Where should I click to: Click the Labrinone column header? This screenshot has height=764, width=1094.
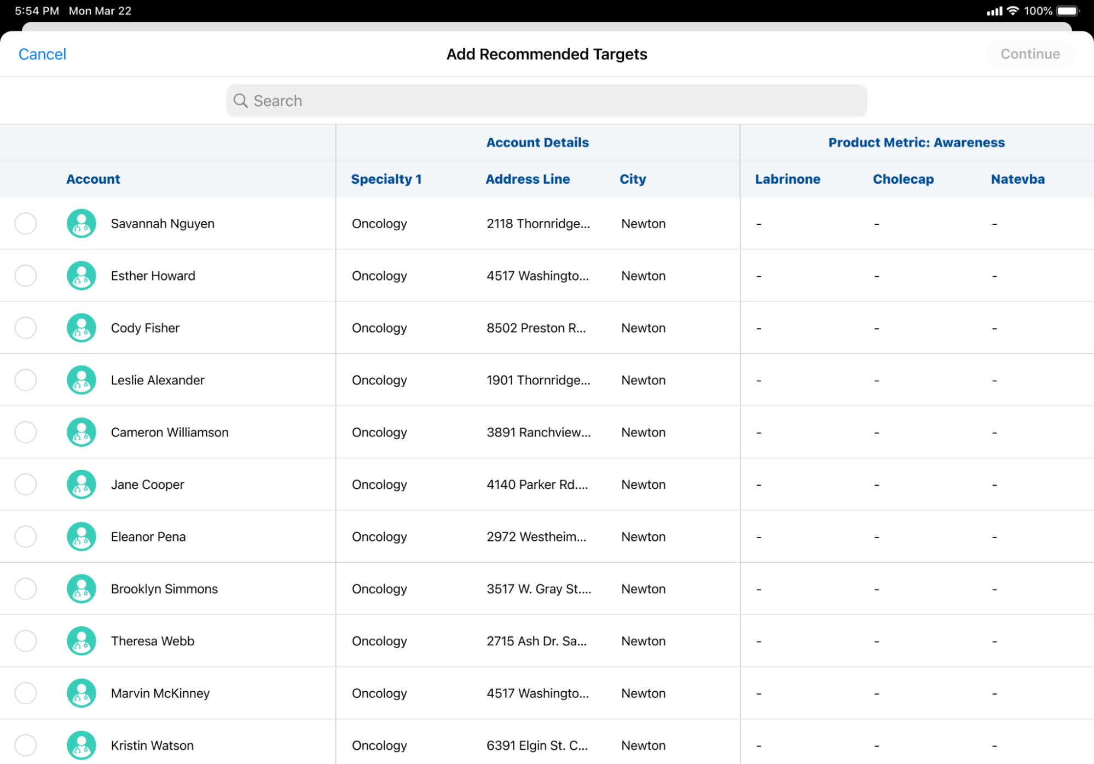tap(787, 179)
